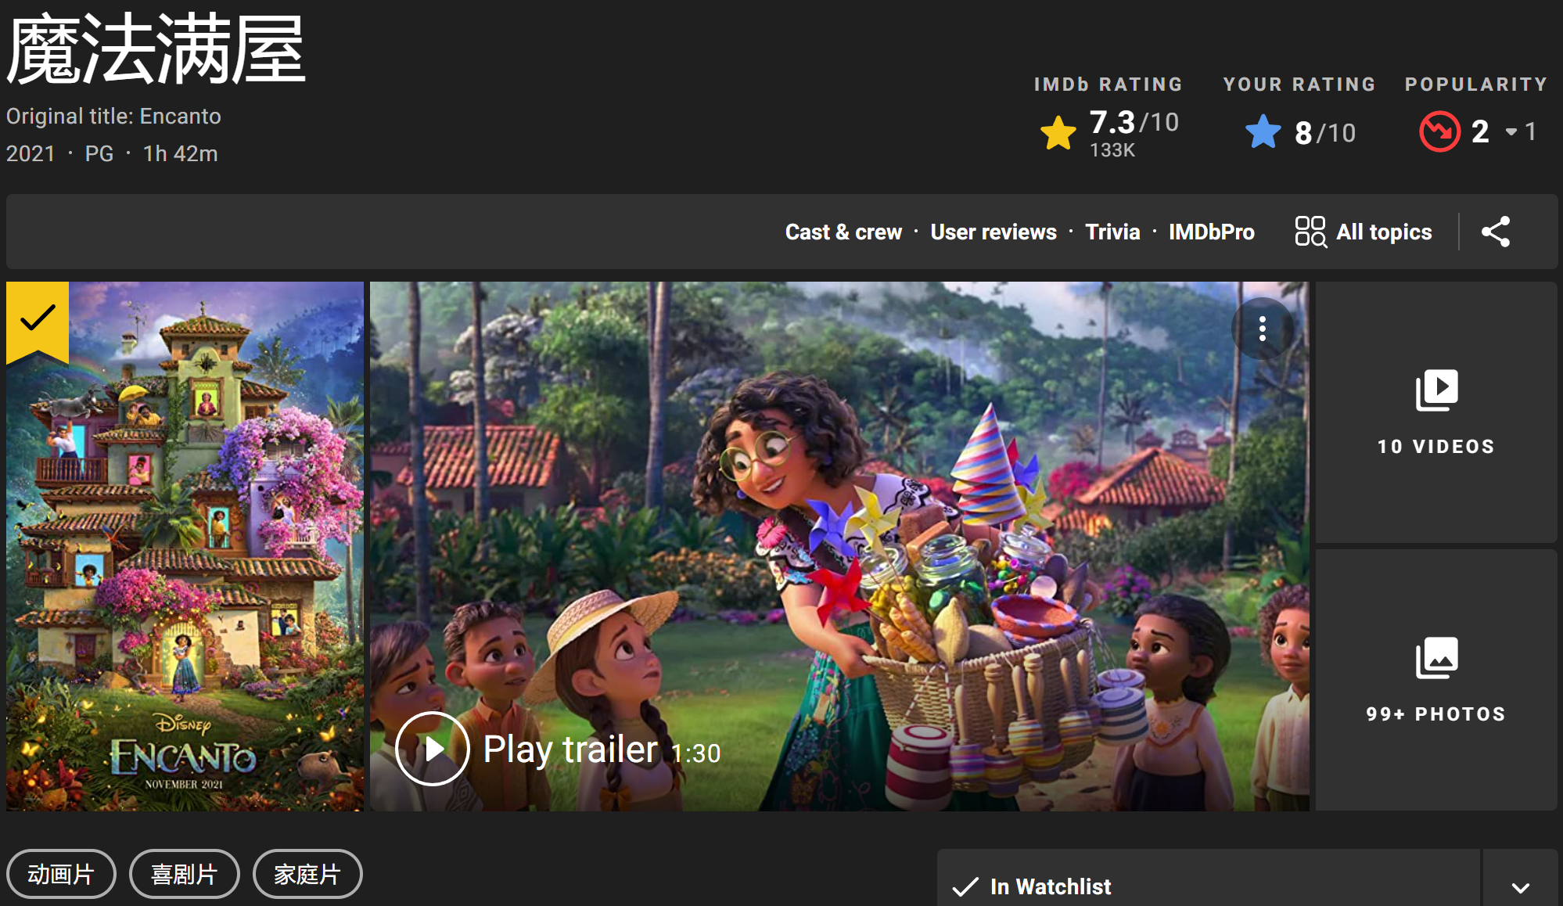Click the yellow IMDb rating star
The image size is (1563, 906).
click(1058, 132)
